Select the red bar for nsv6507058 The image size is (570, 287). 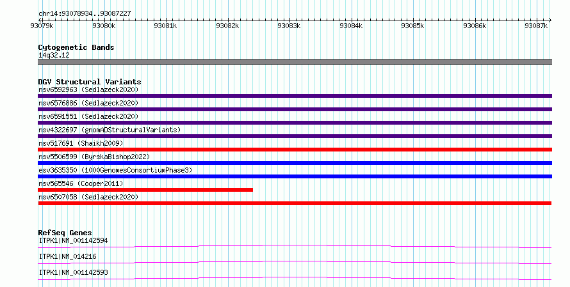click(295, 203)
